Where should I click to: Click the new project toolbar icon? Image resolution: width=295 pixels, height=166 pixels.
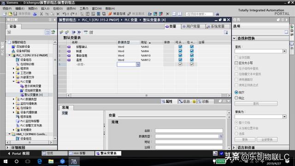pyautogui.click(x=5, y=14)
